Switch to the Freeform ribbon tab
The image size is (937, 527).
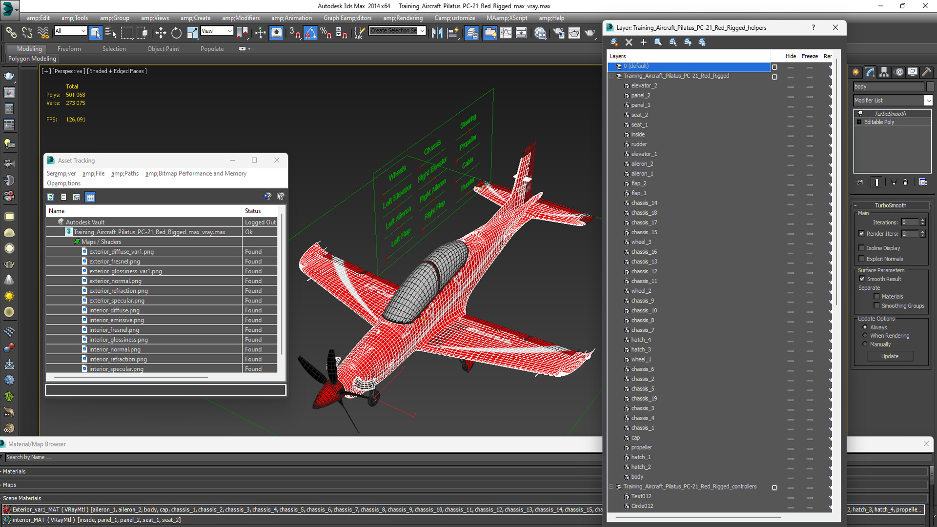[69, 49]
